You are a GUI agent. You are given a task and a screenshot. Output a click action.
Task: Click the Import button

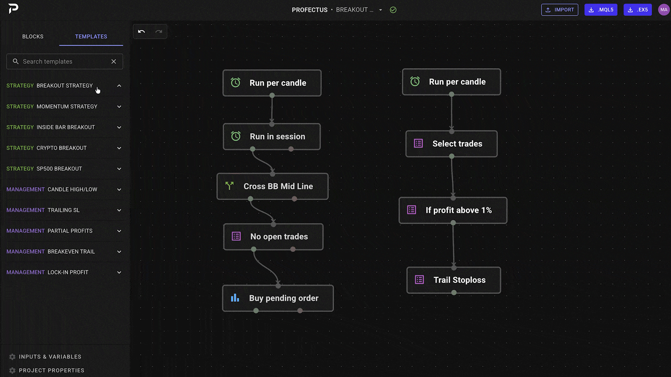pyautogui.click(x=560, y=10)
